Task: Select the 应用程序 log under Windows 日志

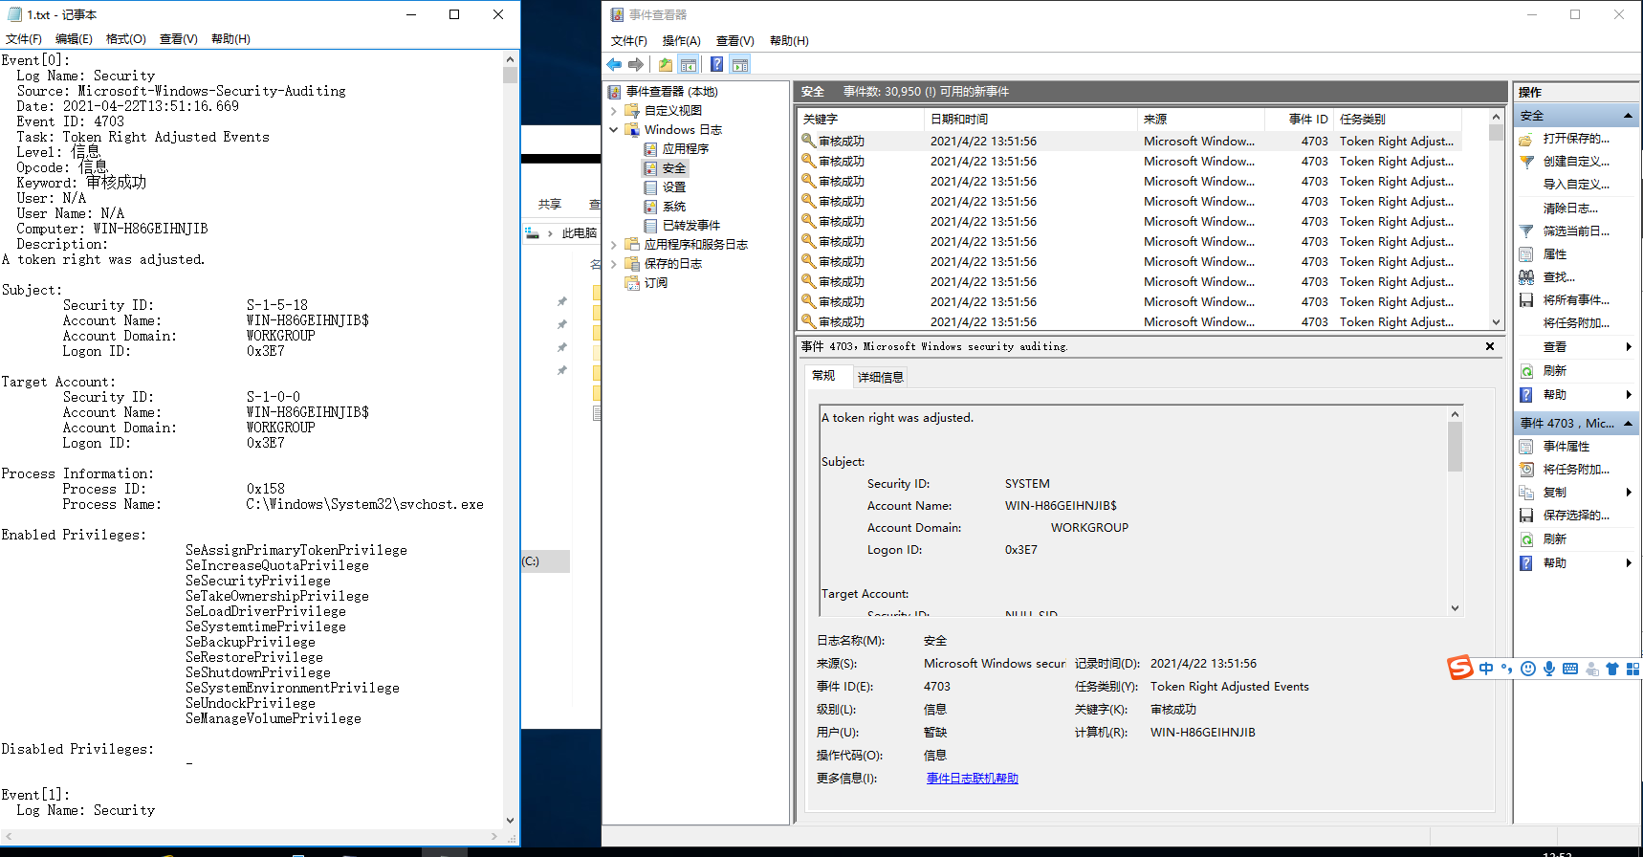Action: [x=686, y=149]
